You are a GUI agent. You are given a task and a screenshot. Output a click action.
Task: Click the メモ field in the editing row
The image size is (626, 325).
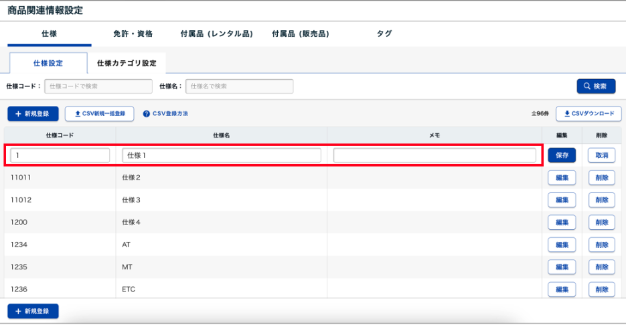click(435, 155)
